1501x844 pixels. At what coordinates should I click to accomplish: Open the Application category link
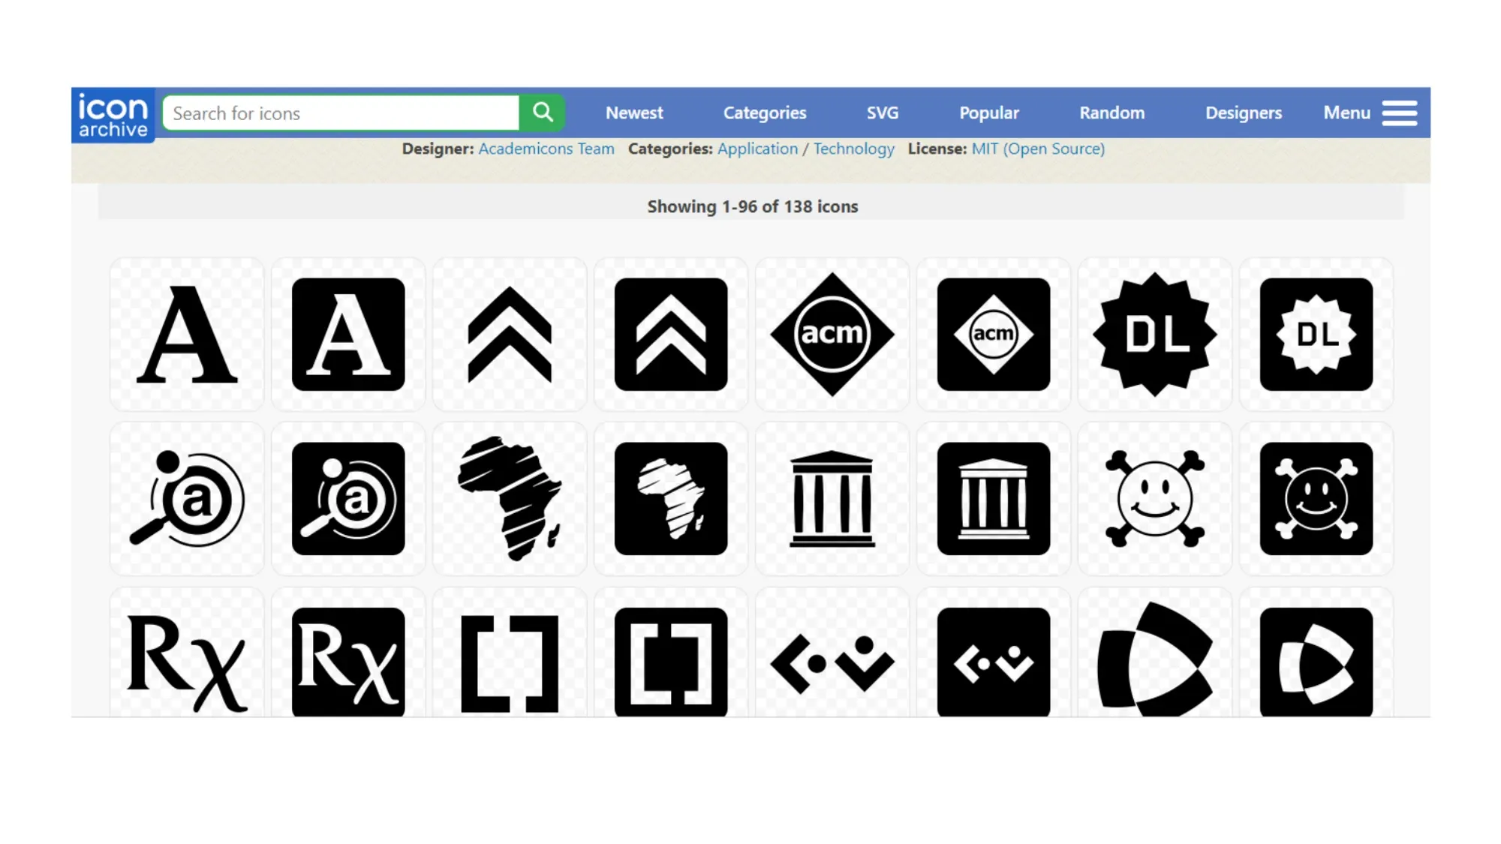[x=757, y=149]
